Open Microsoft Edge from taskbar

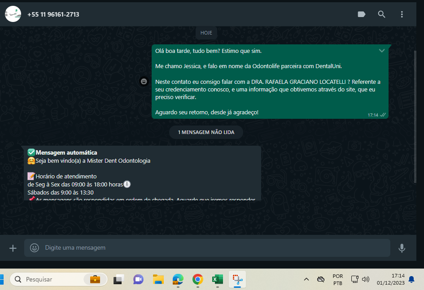click(x=178, y=279)
